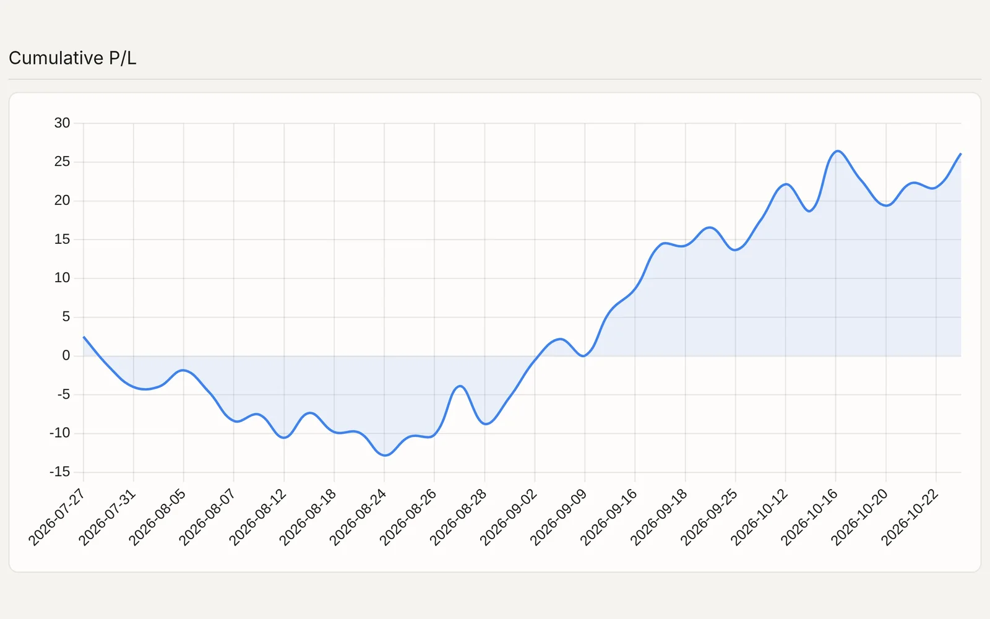Click the 2026-08-28 x-axis date label

pos(458,517)
